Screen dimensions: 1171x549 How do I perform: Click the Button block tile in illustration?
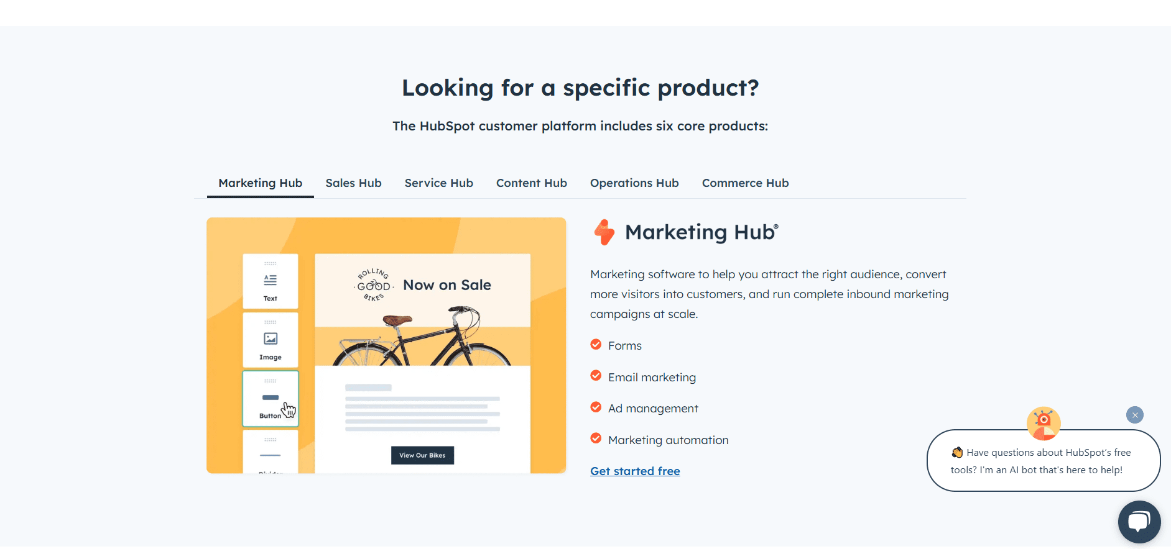(x=271, y=399)
